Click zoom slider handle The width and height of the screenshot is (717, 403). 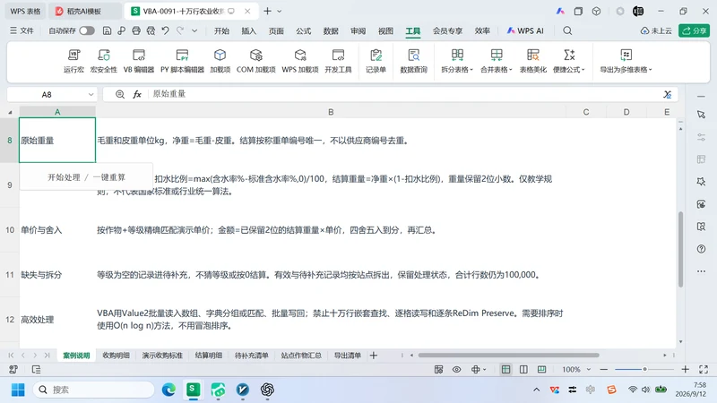point(644,369)
